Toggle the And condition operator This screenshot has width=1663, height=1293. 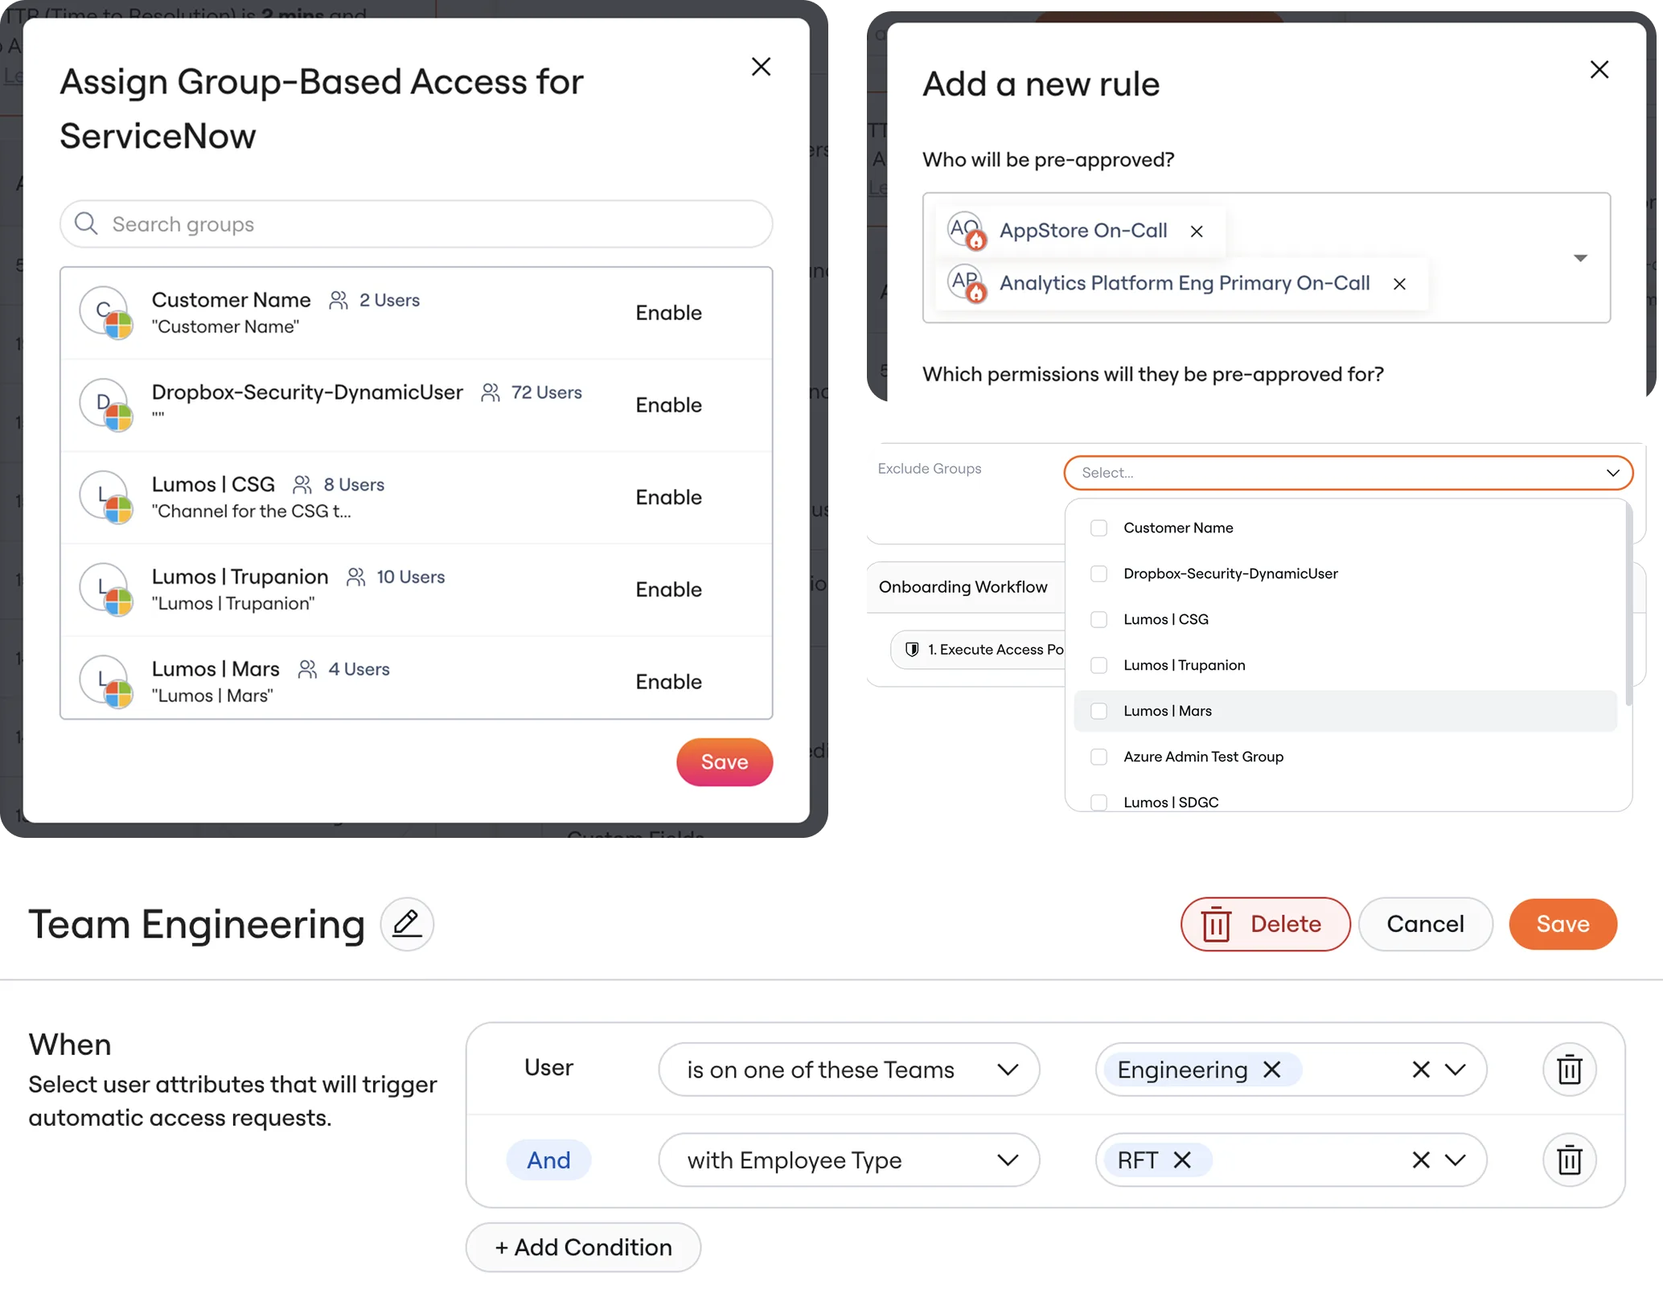pyautogui.click(x=548, y=1160)
